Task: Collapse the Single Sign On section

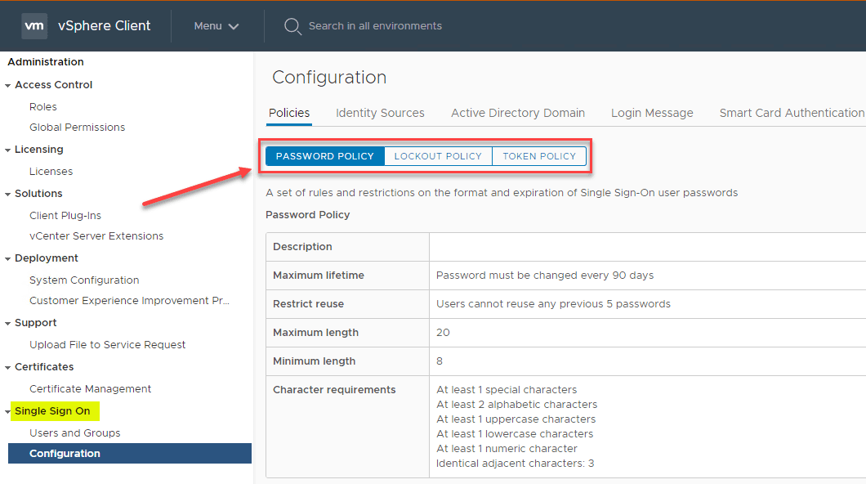Action: [x=8, y=411]
